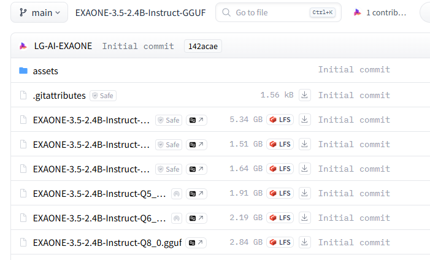Open GGUF viewer icon for the Q8_0 file
This screenshot has height=260, width=430.
(x=196, y=243)
